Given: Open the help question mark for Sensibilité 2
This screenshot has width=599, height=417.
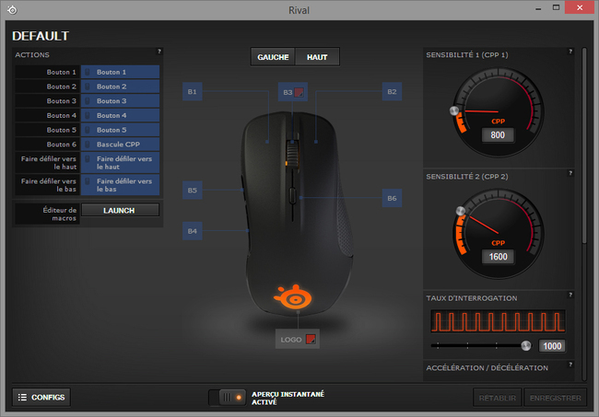Looking at the screenshot, I should coord(570,173).
